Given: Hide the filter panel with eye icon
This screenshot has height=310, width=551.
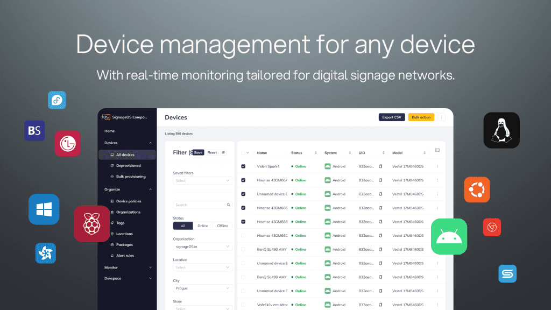Looking at the screenshot, I should click(x=223, y=152).
